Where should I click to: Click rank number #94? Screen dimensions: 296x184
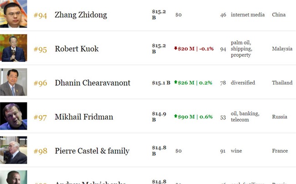tap(40, 15)
